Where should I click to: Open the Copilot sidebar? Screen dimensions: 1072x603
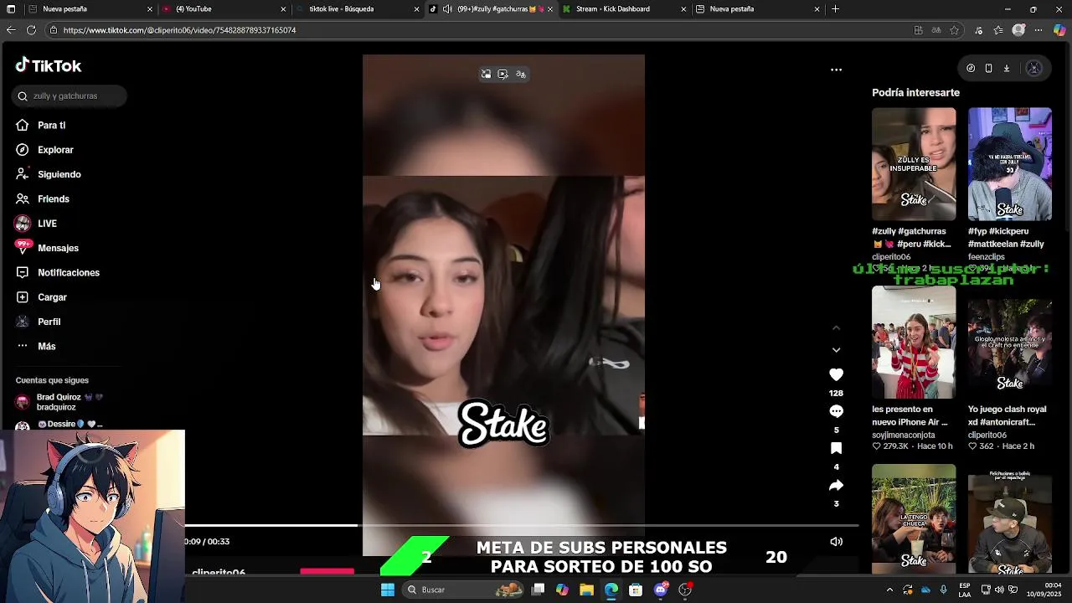point(1059,30)
